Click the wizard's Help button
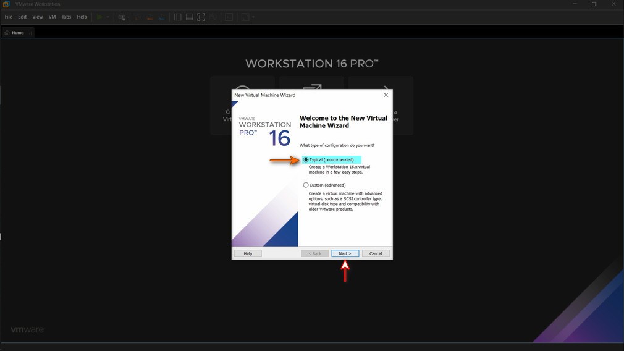 [248, 253]
